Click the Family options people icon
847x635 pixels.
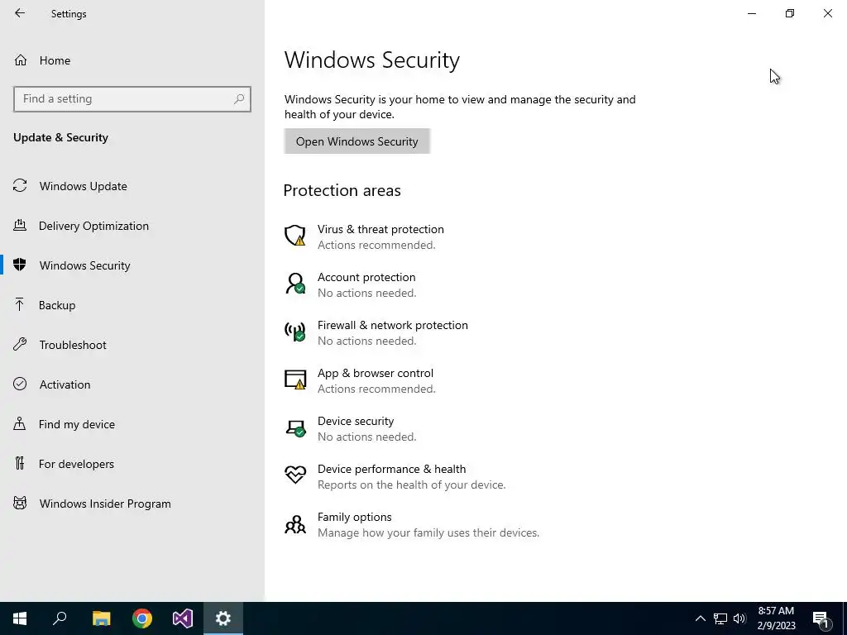click(x=295, y=523)
